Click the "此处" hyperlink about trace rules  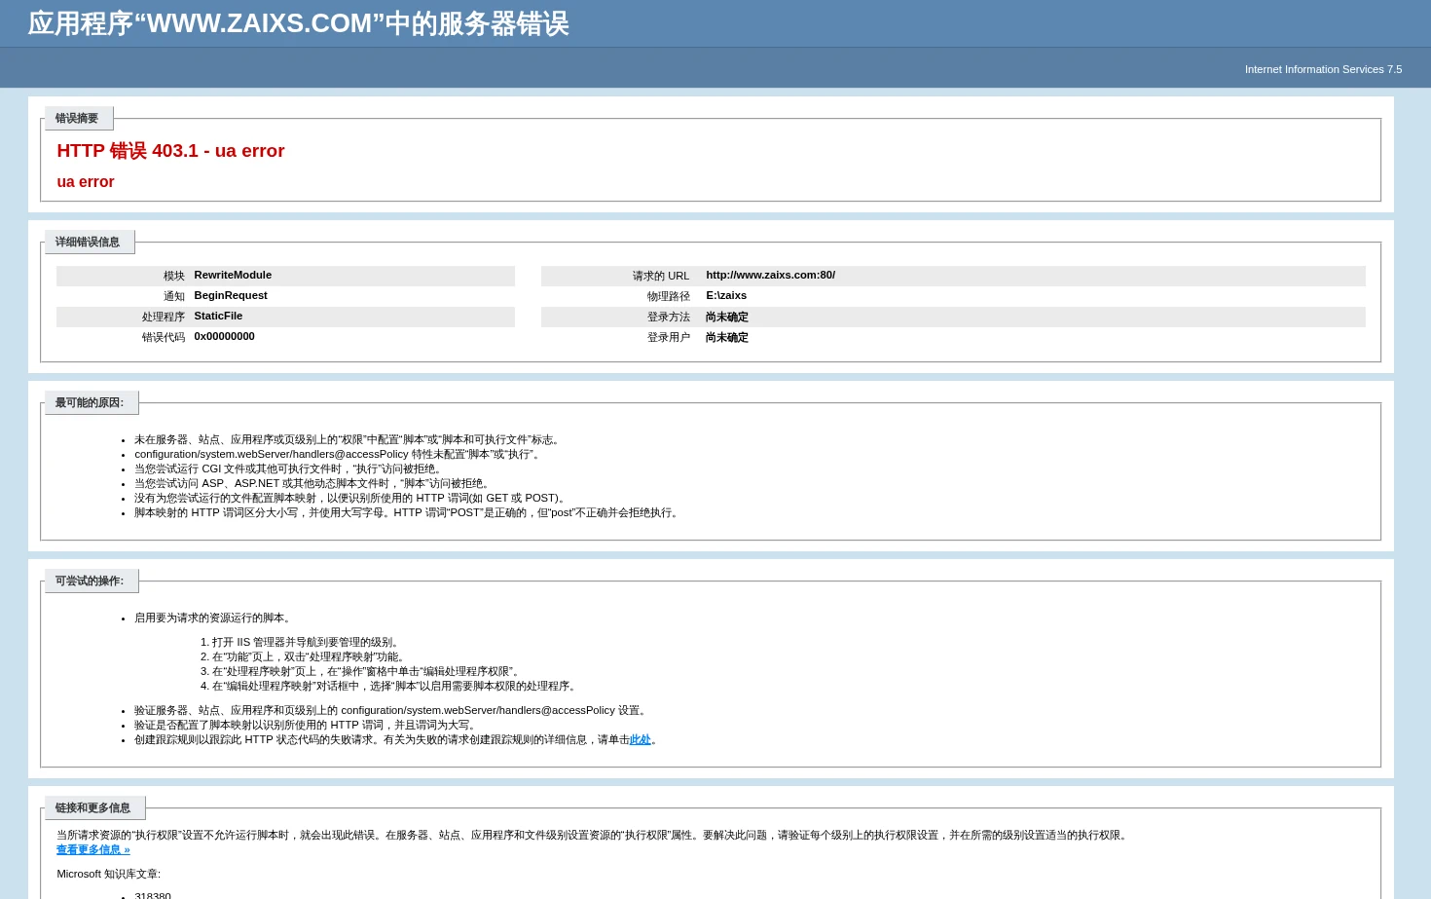(640, 739)
